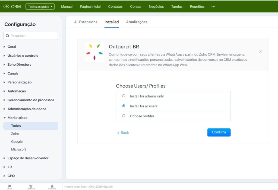Open the Channels icon in bottom bar
This screenshot has height=190, width=278.
click(x=31, y=187)
